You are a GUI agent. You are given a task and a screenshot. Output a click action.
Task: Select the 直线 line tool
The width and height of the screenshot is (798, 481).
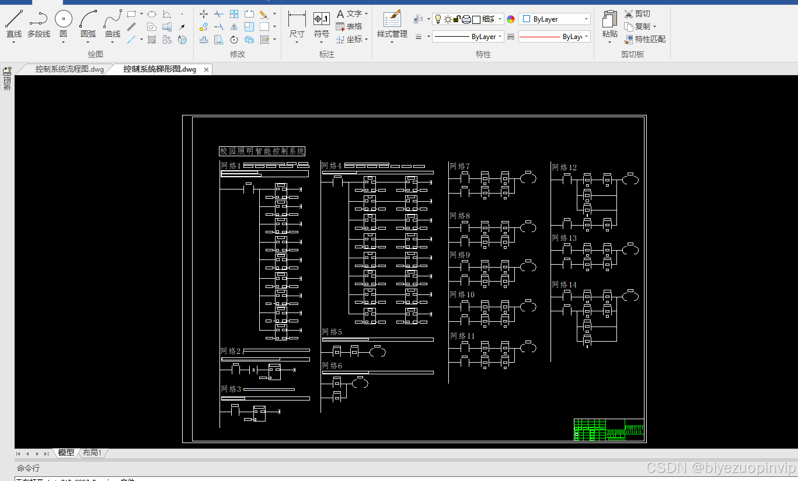pyautogui.click(x=14, y=24)
